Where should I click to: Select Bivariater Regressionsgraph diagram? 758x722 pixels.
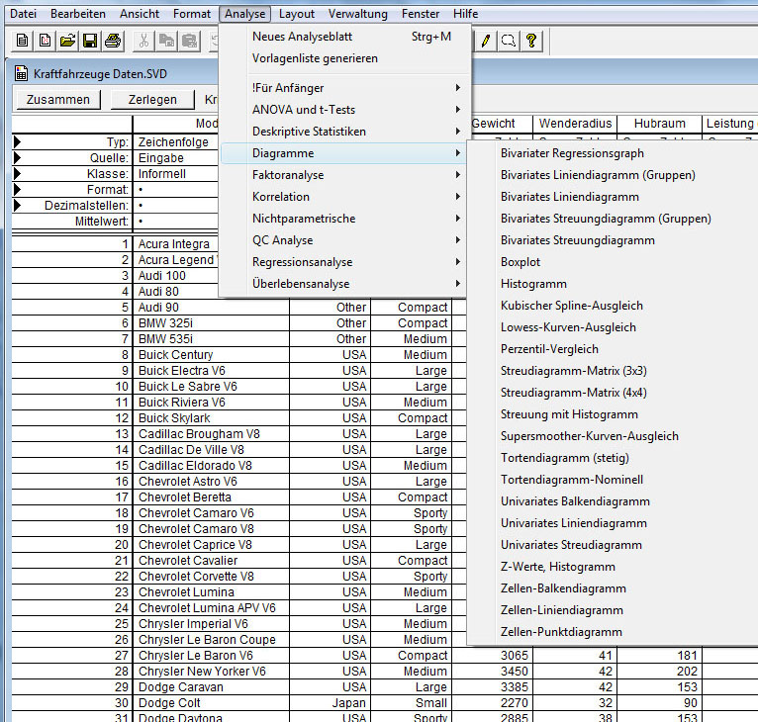tap(612, 153)
